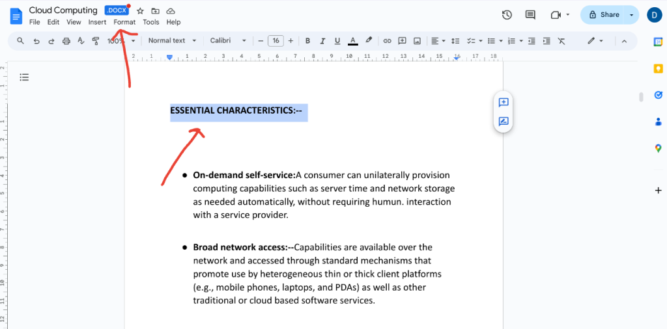Open the Google Docs home icon

(x=16, y=16)
